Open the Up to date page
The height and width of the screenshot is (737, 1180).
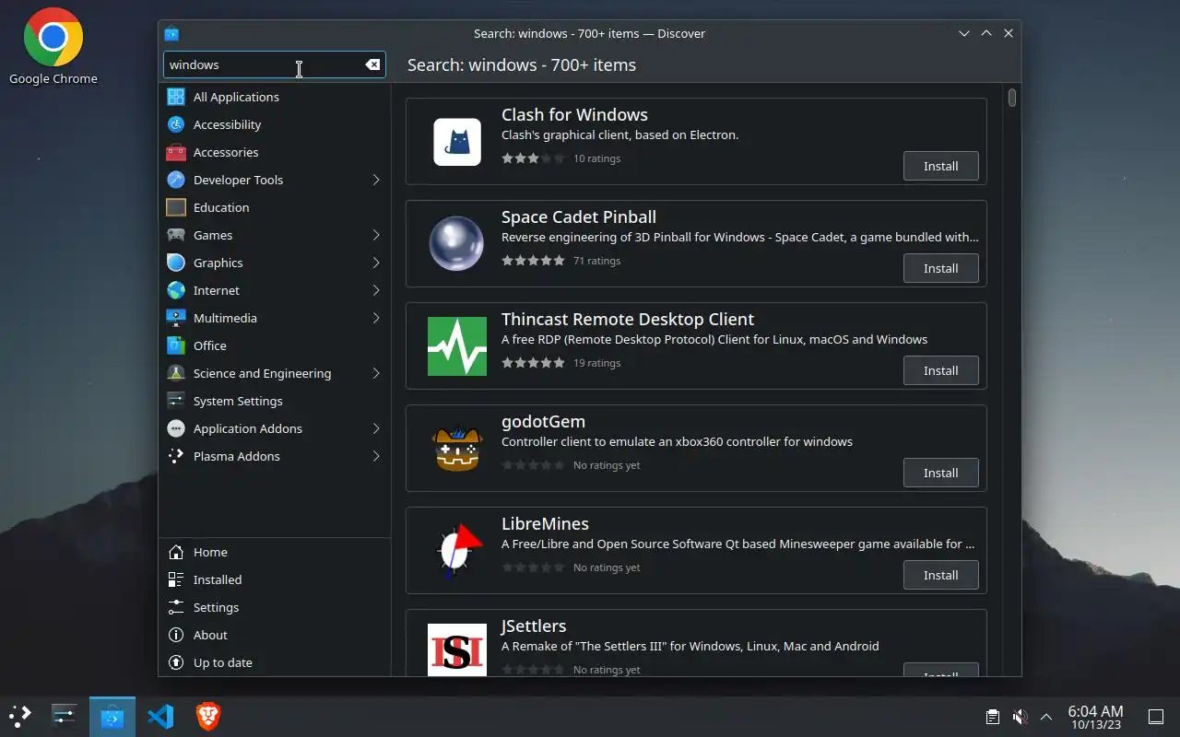(275, 662)
